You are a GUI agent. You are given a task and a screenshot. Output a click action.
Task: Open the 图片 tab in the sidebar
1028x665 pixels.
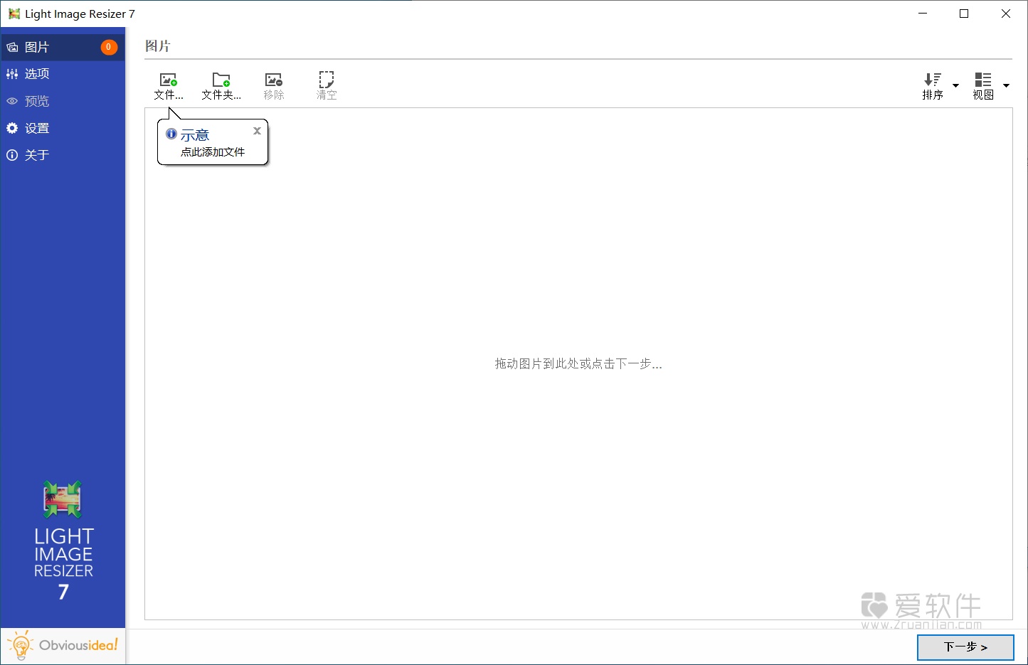tap(63, 47)
